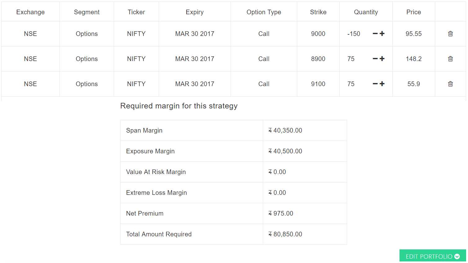This screenshot has height=263, width=468.
Task: Click the Price column header
Action: coord(413,12)
